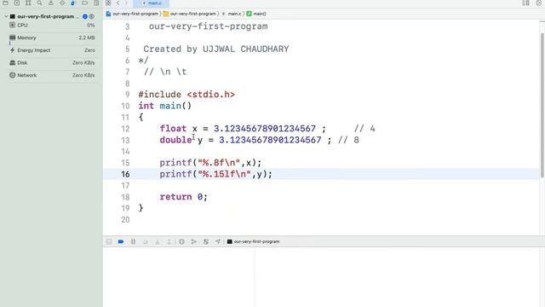Viewport: 545px width, 307px height.
Task: Open the Environment Overrides button
Action: [206, 241]
